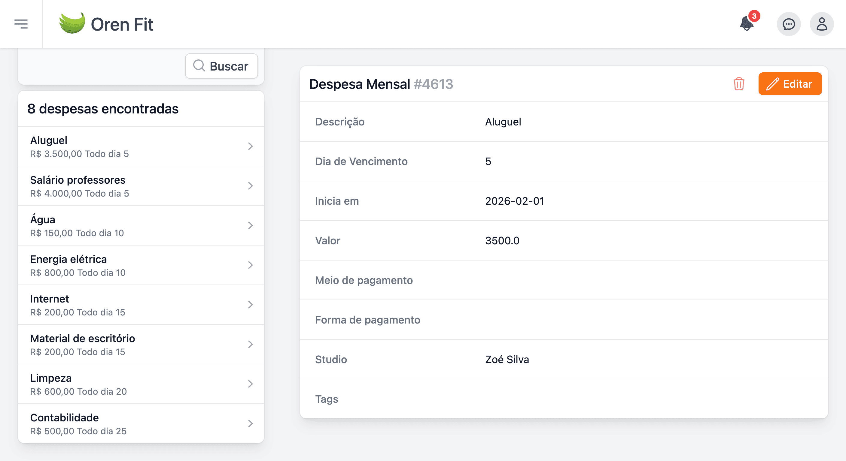Open the user profile icon
Screen dimensions: 846x461
click(x=822, y=24)
